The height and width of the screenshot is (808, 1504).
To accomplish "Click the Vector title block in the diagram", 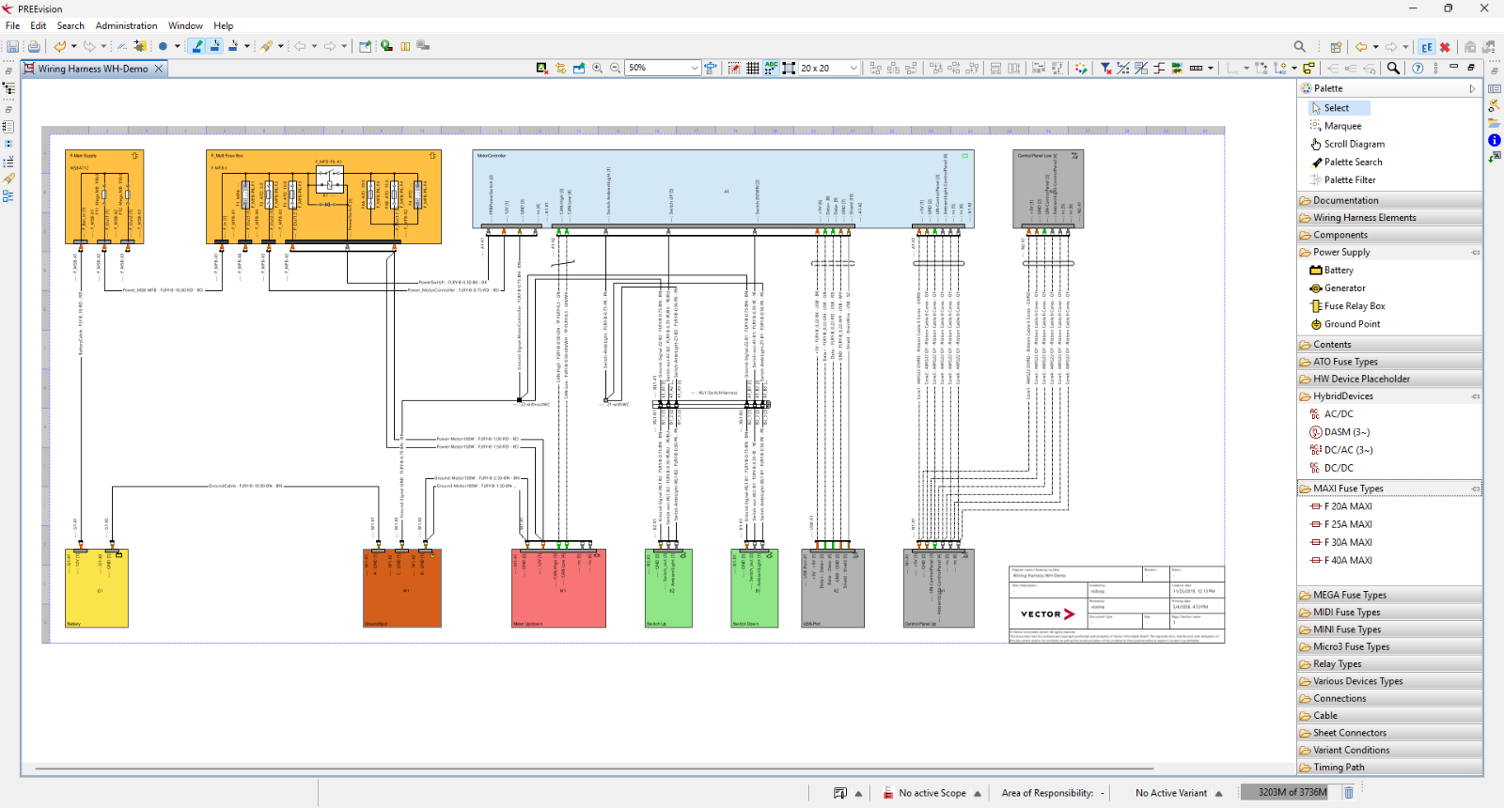I will [x=1117, y=604].
